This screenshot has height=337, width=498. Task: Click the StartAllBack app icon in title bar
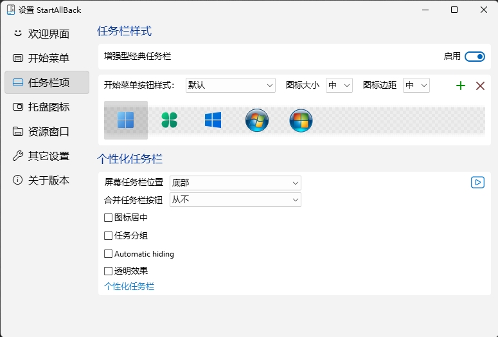coord(11,10)
